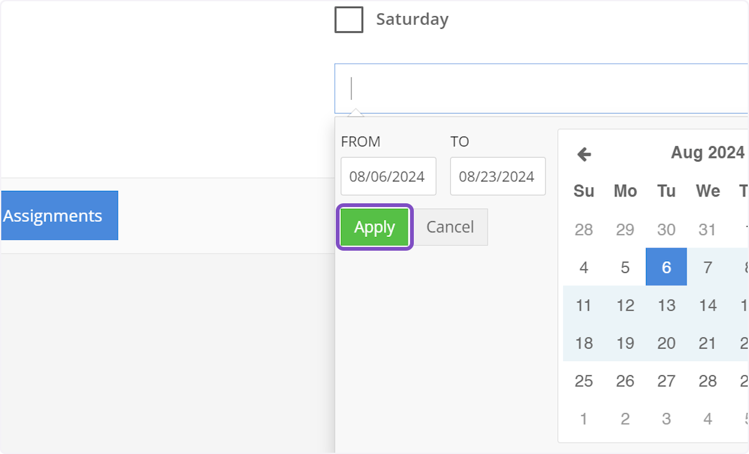Click the FROM date input field
The image size is (749, 454).
388,176
